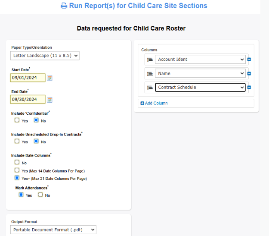Open the Paper Type/Orientation dropdown
Screen dimensions: 269x236
pyautogui.click(x=45, y=56)
